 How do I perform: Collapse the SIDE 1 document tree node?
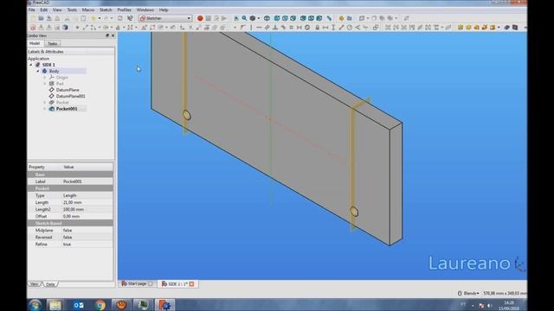click(31, 65)
